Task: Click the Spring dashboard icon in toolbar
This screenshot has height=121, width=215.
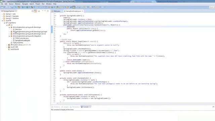Action: coord(19,7)
